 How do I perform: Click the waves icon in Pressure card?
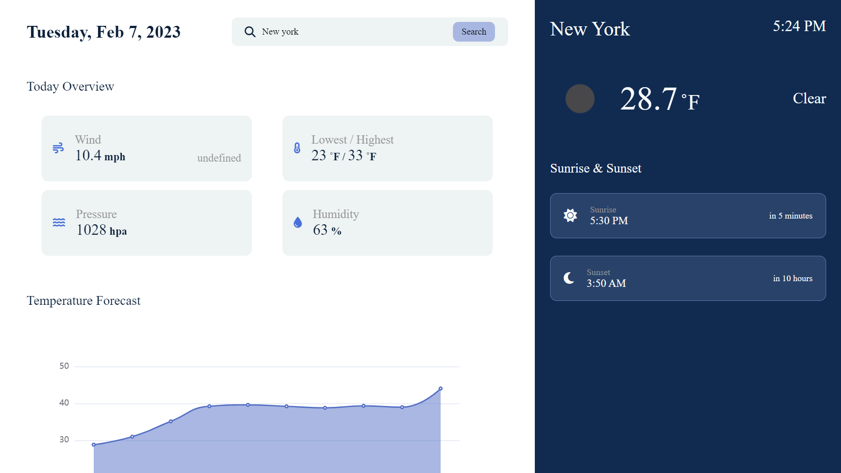pos(59,222)
